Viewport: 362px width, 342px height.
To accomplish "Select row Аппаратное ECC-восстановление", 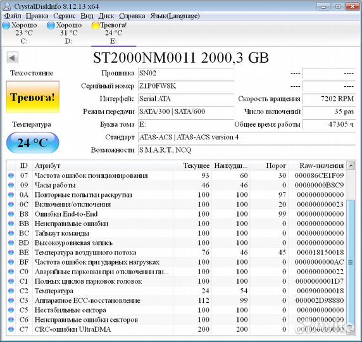I will tap(177, 300).
